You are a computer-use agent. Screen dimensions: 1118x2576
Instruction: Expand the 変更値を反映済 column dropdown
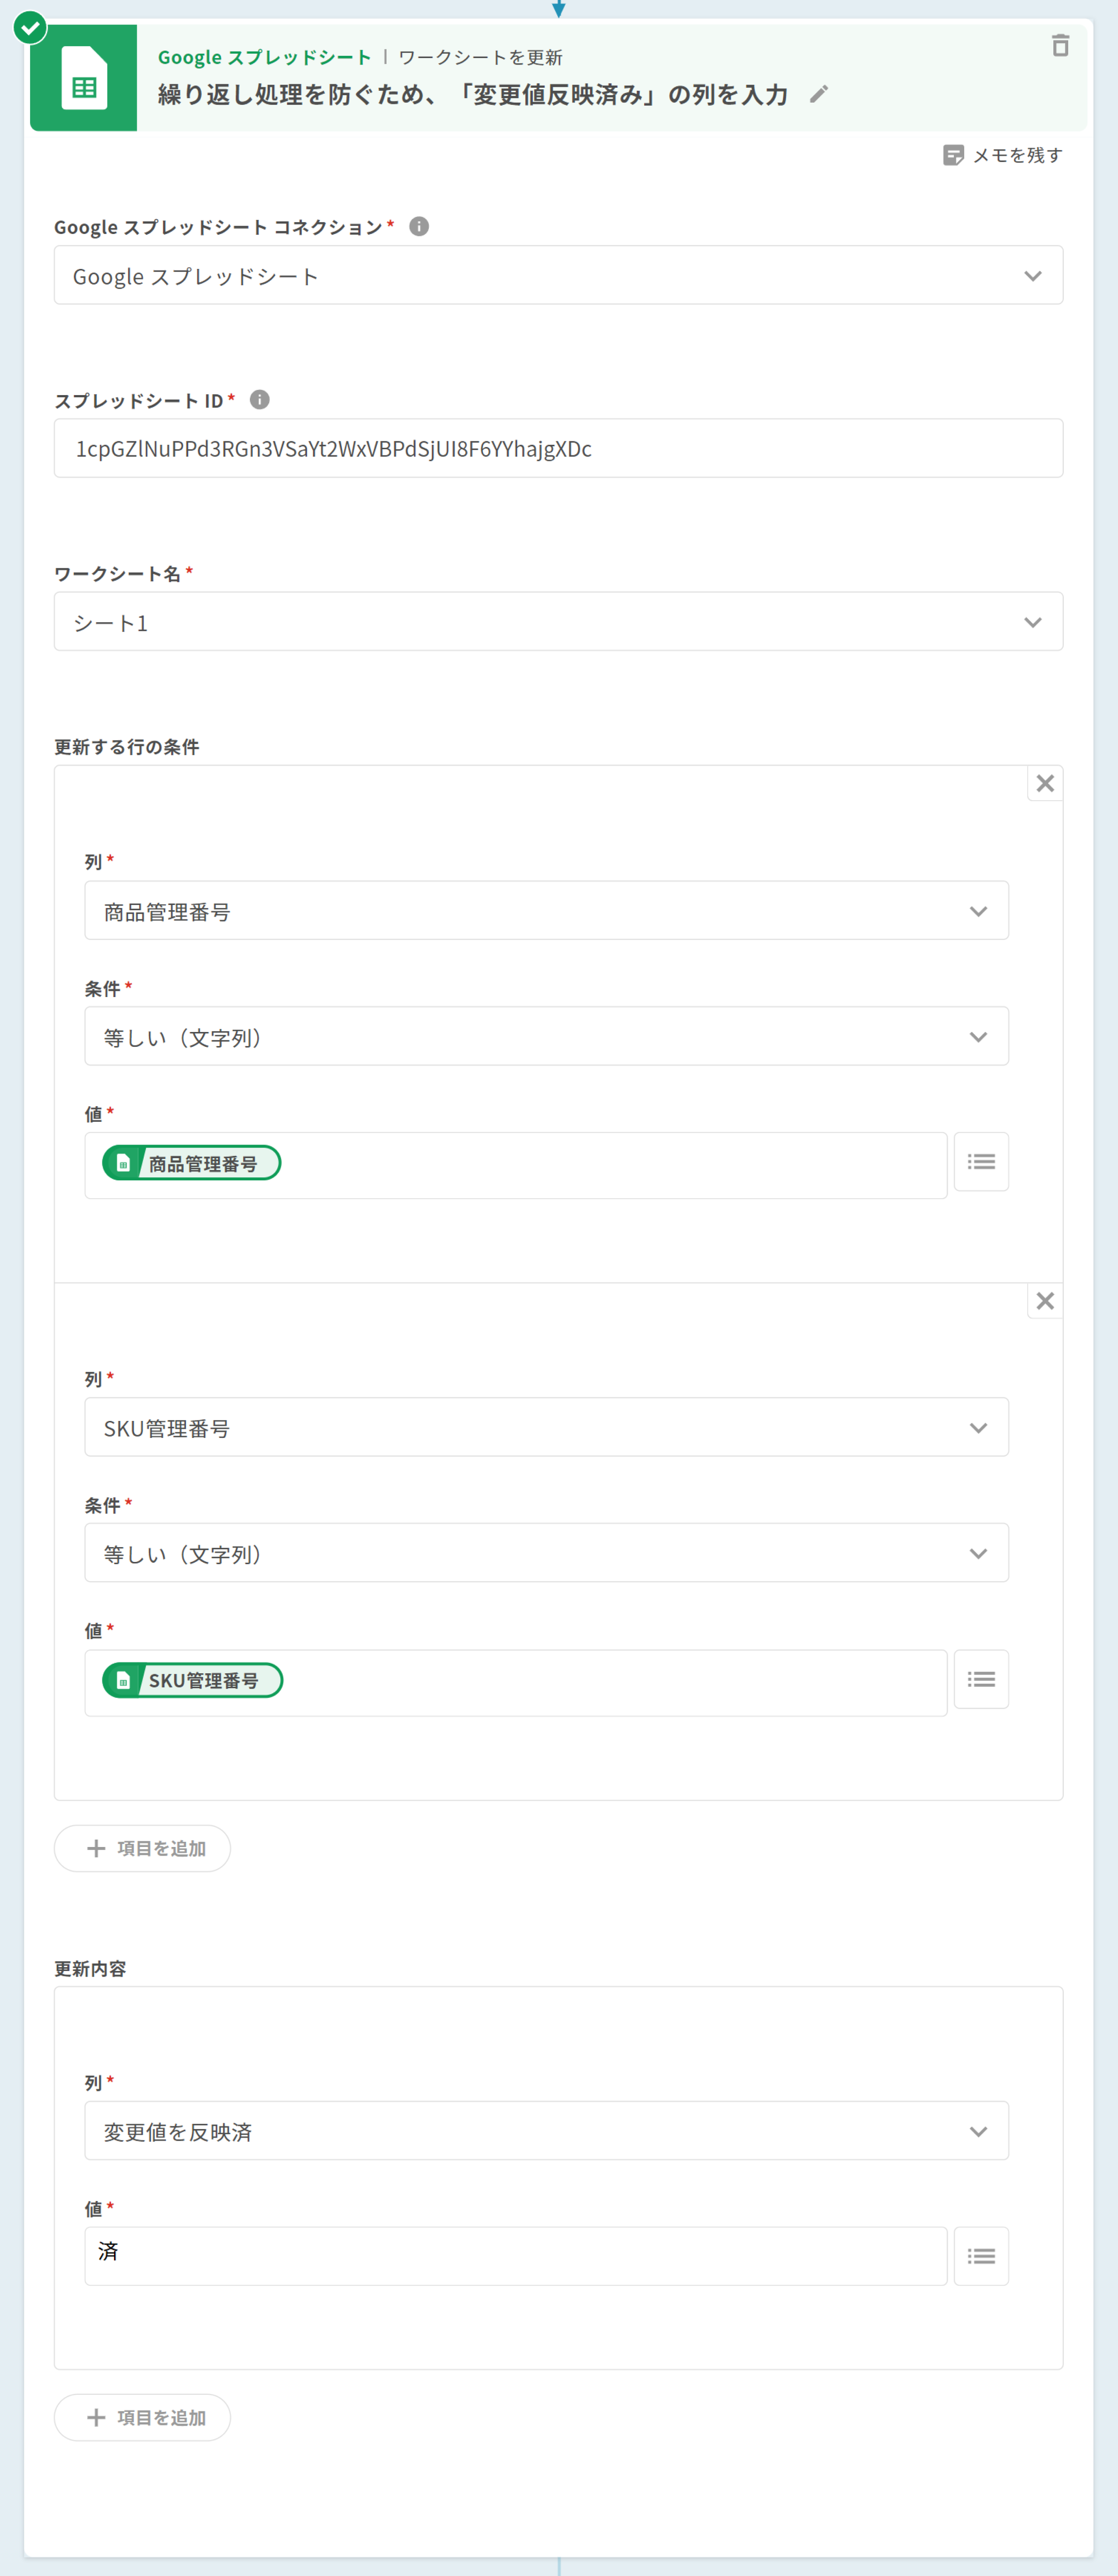(x=546, y=2131)
